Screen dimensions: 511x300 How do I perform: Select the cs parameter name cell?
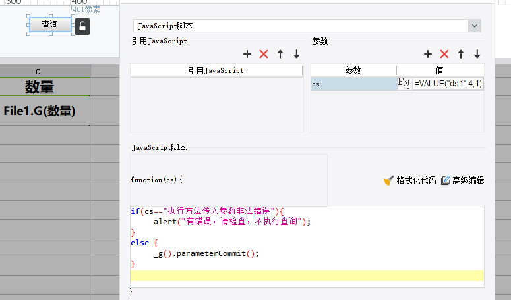[x=353, y=84]
